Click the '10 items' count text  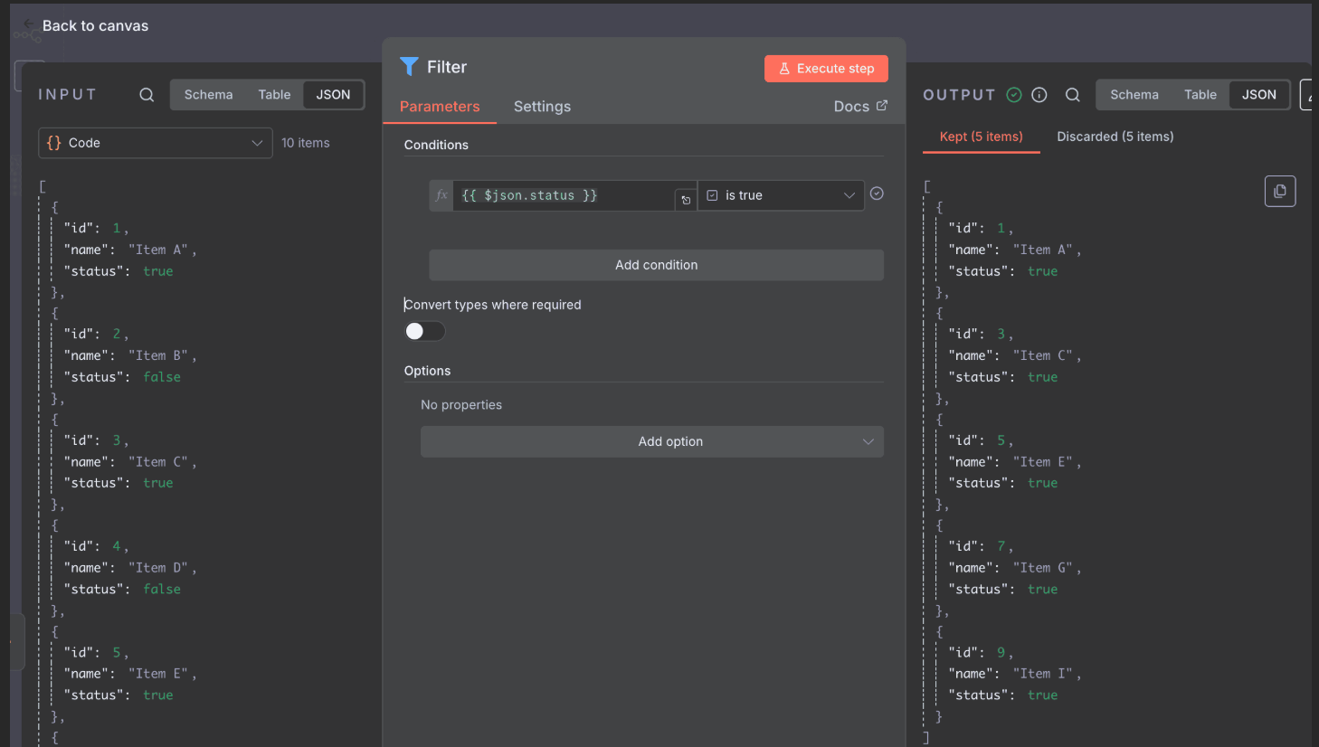pyautogui.click(x=306, y=143)
